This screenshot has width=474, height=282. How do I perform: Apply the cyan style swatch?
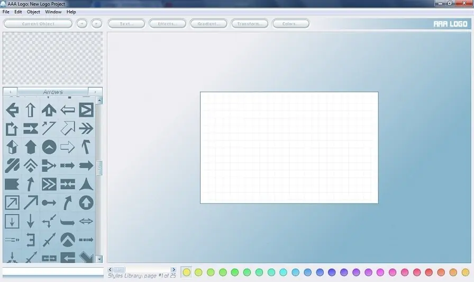pos(283,272)
